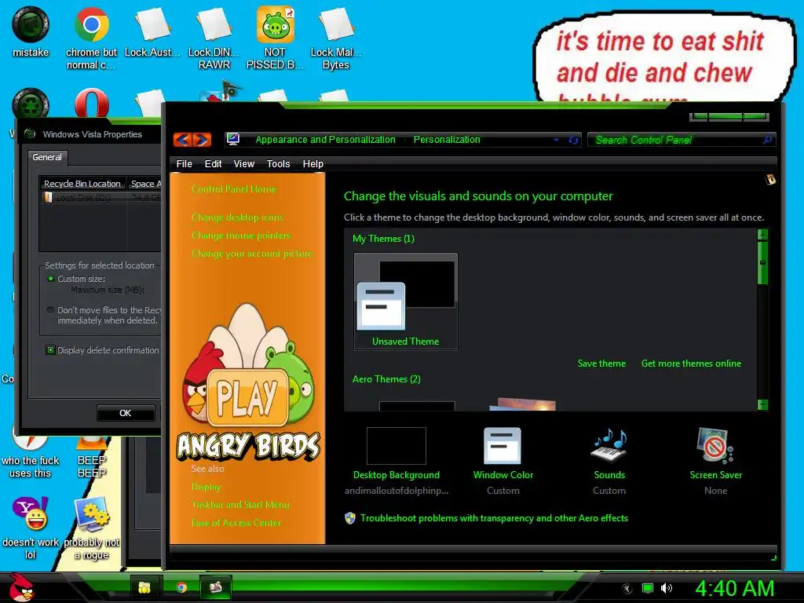Click the monitor icon in the address bar
Screen dimensions: 804x603
pos(233,139)
